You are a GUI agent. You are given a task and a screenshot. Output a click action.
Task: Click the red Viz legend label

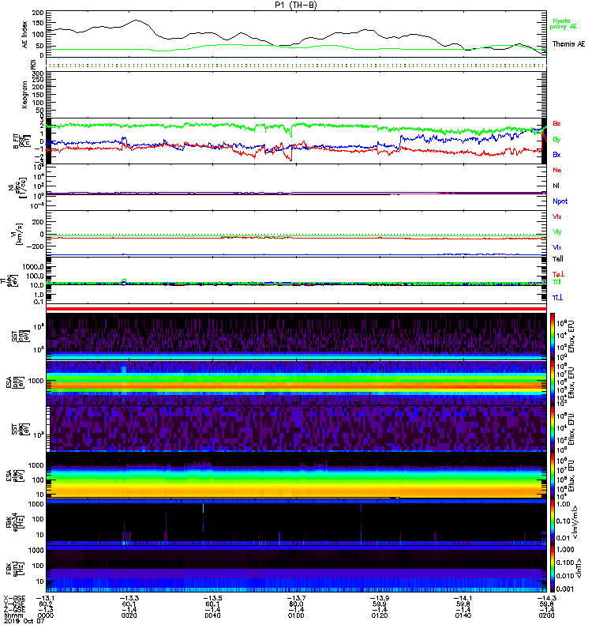point(557,216)
